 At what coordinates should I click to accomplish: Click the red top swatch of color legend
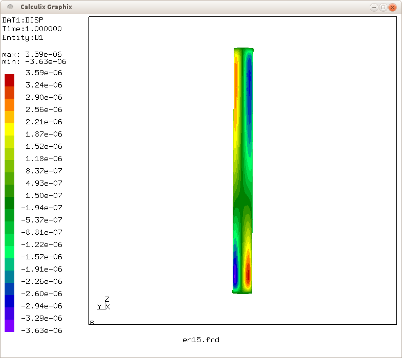click(10, 80)
